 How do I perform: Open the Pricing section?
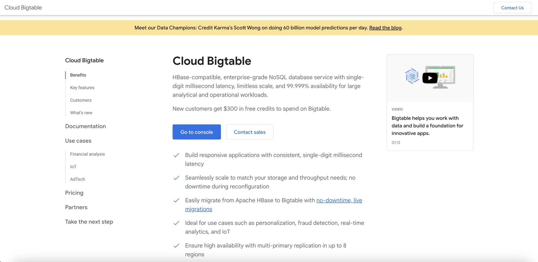74,193
